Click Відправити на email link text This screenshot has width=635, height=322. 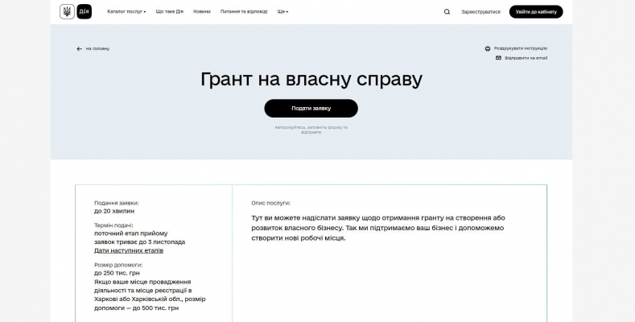[526, 58]
